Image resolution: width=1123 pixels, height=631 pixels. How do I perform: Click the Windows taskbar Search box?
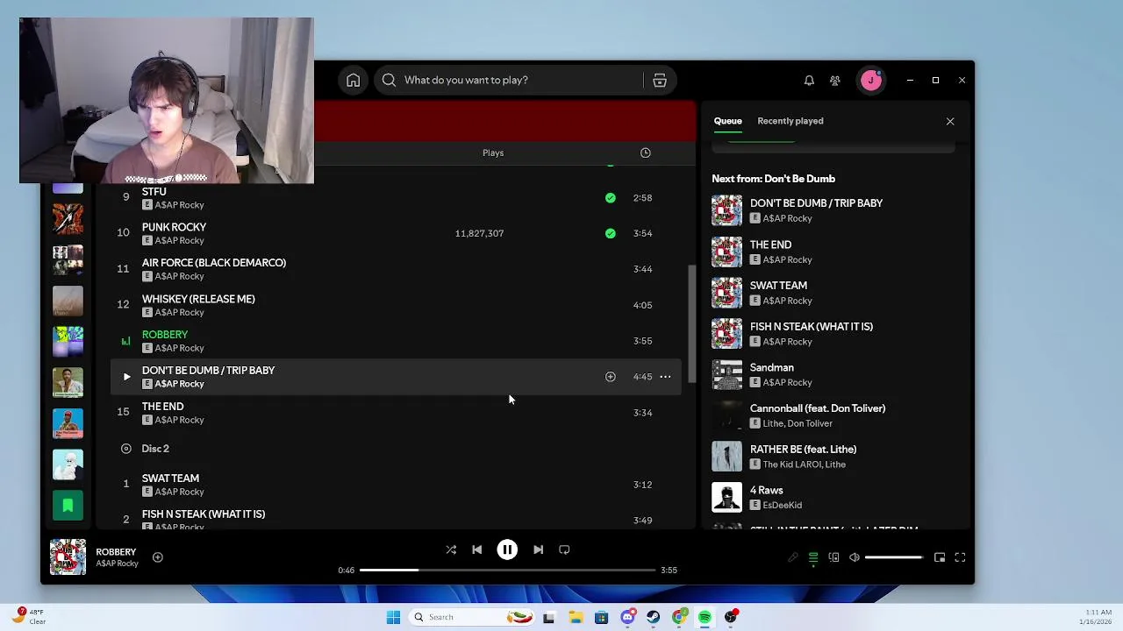(474, 618)
